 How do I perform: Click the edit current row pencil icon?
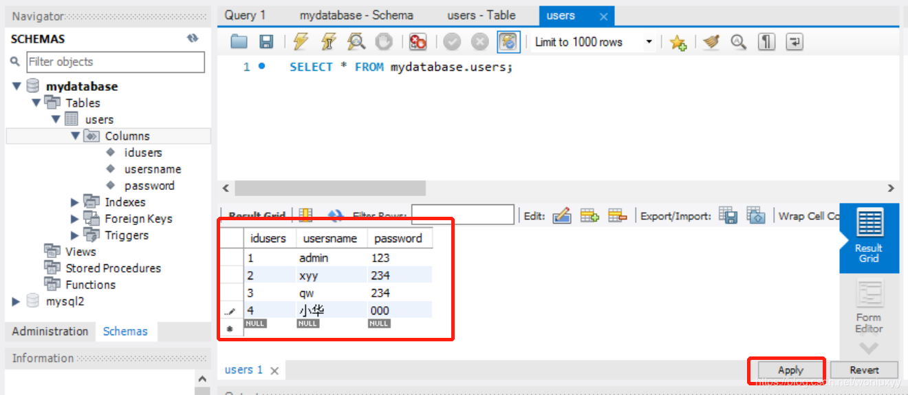(561, 215)
